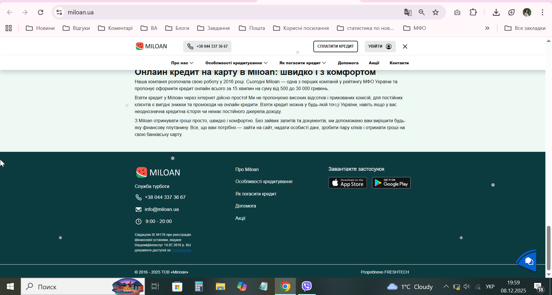Open the Пошта bookmarks folder
This screenshot has width=552, height=295.
coord(252,28)
